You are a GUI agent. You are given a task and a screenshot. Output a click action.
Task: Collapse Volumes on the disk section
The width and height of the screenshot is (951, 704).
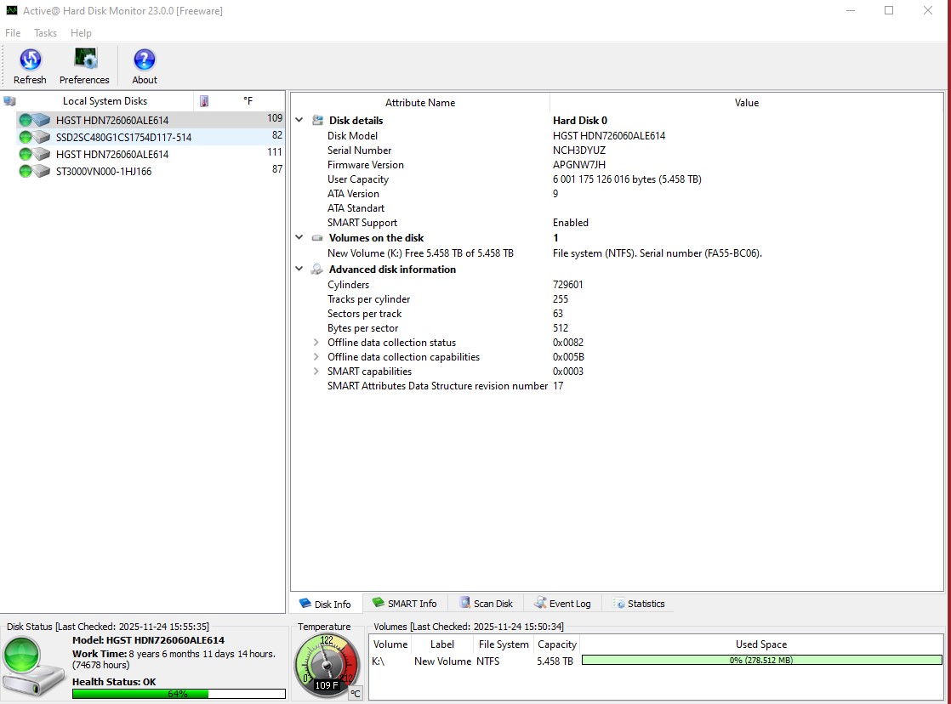click(299, 238)
